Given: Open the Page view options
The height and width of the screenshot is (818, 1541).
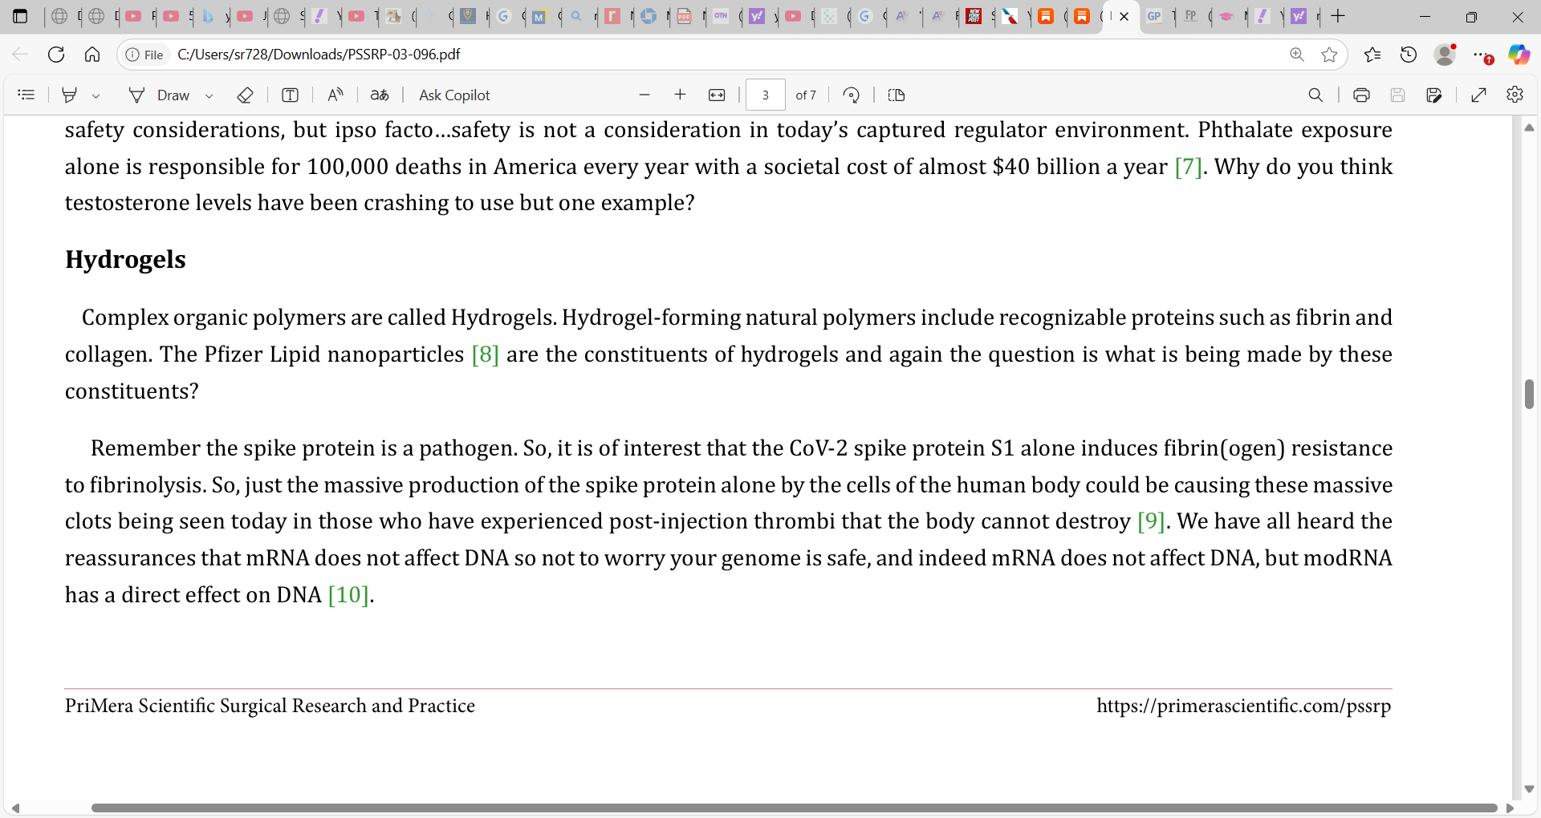Looking at the screenshot, I should (x=897, y=95).
